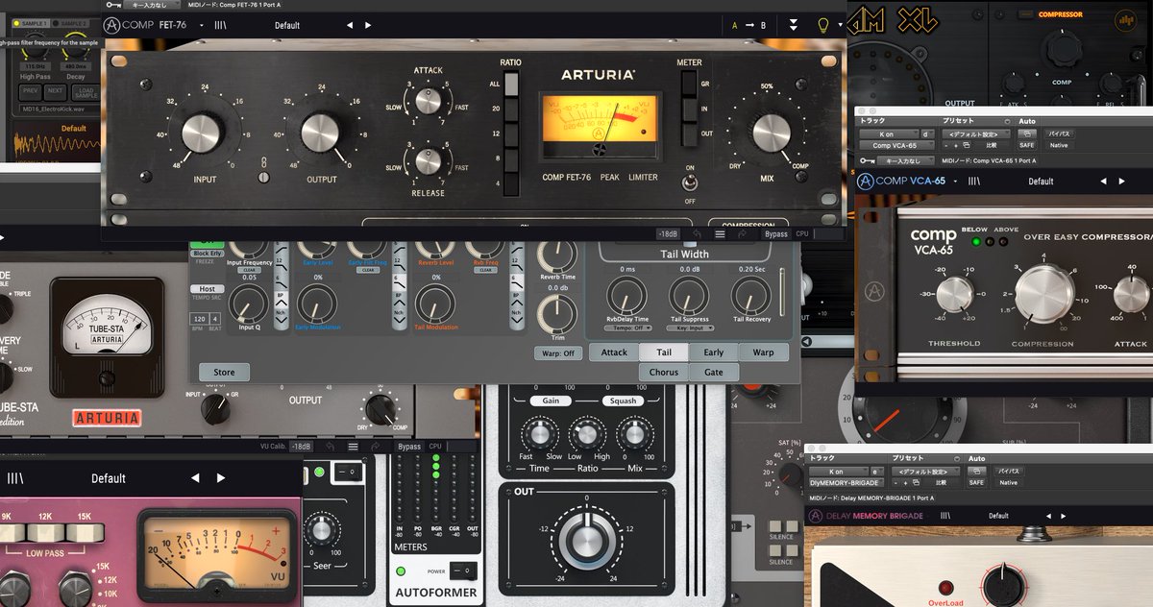Select ratio 20 button on FET-76

click(511, 109)
